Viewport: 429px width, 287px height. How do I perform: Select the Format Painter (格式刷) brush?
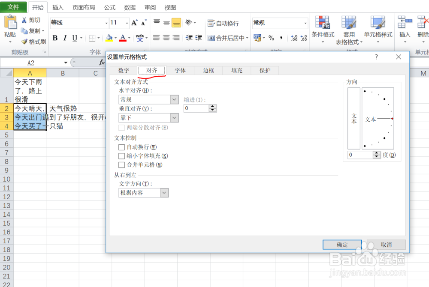(x=24, y=42)
